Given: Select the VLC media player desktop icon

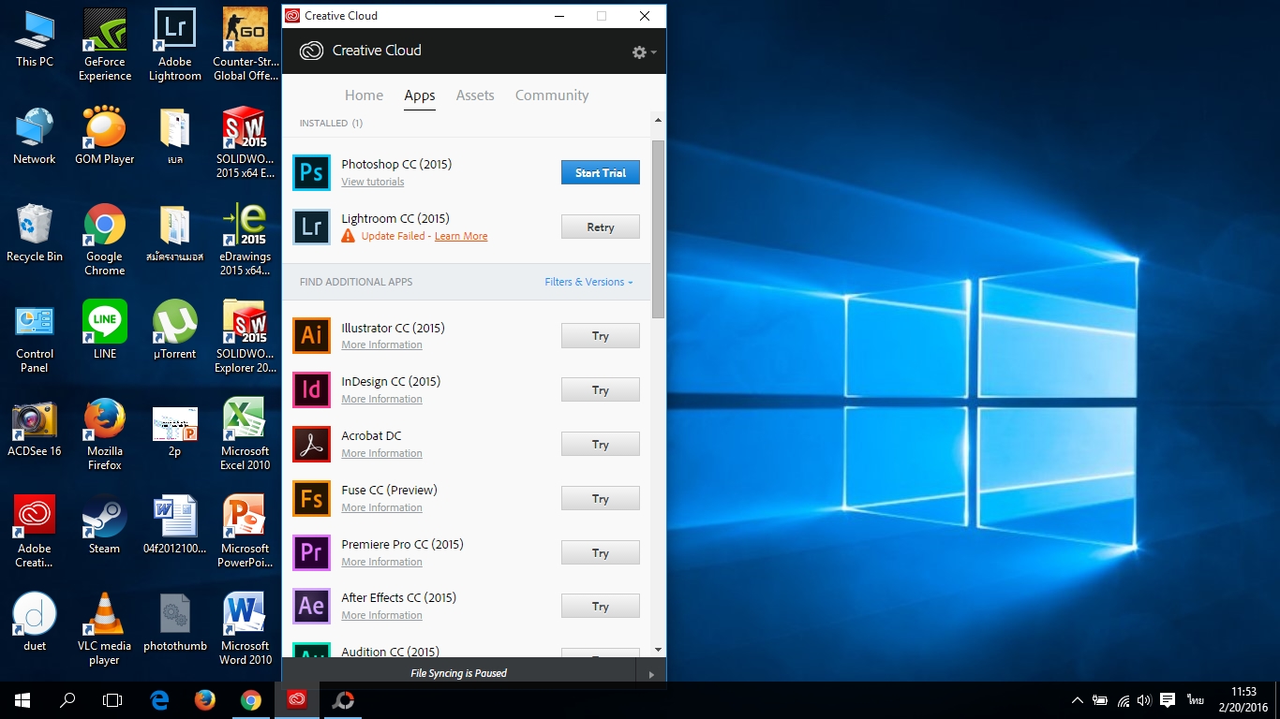Looking at the screenshot, I should pyautogui.click(x=105, y=629).
